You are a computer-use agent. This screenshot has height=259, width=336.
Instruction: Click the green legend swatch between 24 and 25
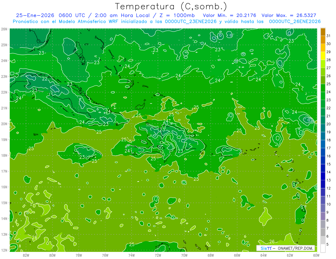(x=323, y=88)
